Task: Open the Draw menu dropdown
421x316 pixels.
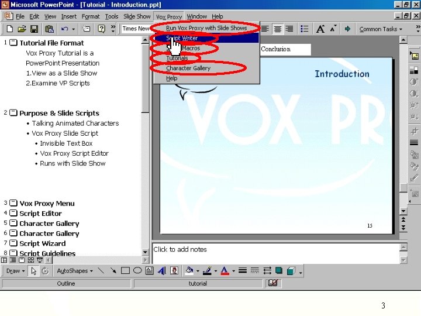Action: [x=15, y=271]
